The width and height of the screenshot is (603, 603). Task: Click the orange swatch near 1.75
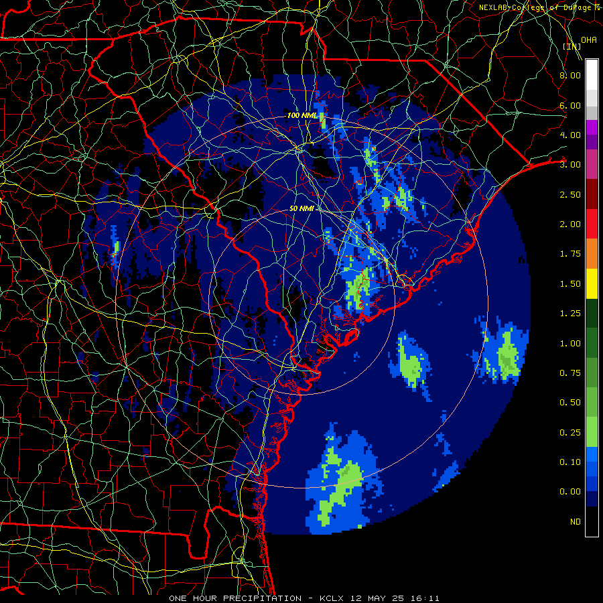[592, 254]
